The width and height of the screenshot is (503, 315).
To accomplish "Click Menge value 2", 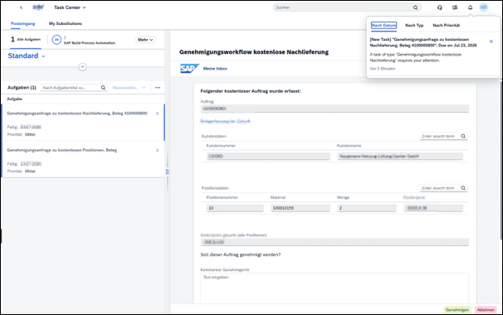I will click(367, 208).
